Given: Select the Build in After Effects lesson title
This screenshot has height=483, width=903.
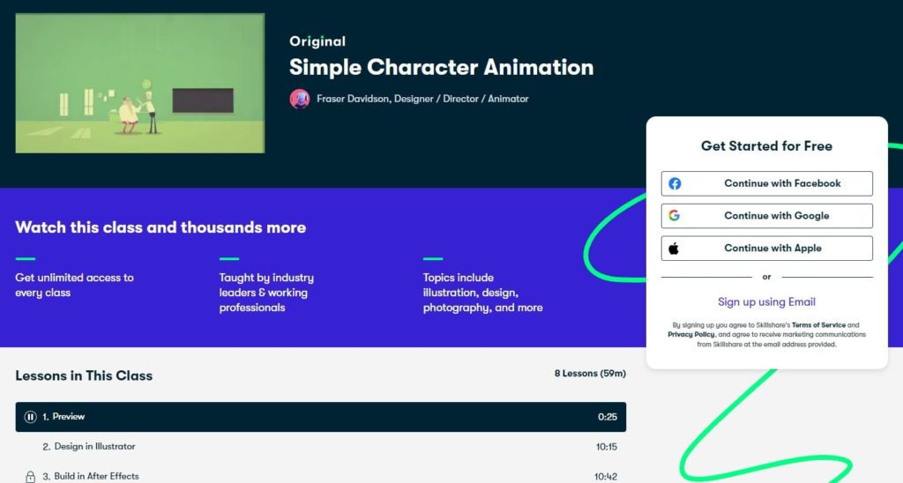Looking at the screenshot, I should tap(96, 477).
